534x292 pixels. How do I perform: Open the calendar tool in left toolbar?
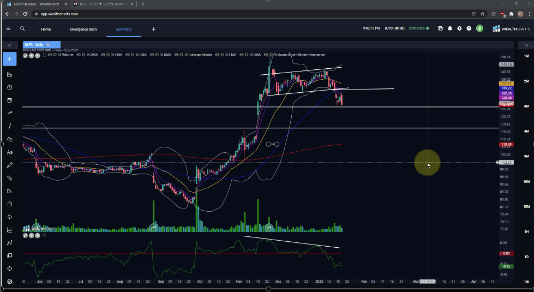[9, 100]
